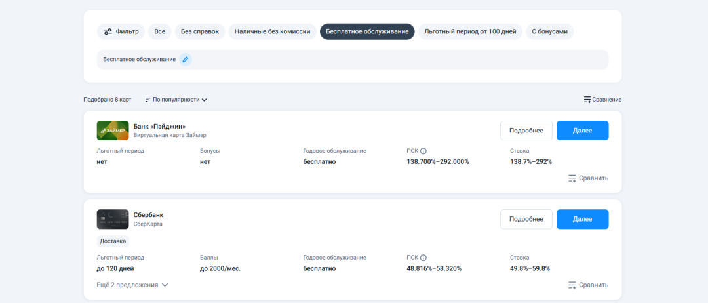
Task: Click the Сбербанк title
Action: pos(149,215)
